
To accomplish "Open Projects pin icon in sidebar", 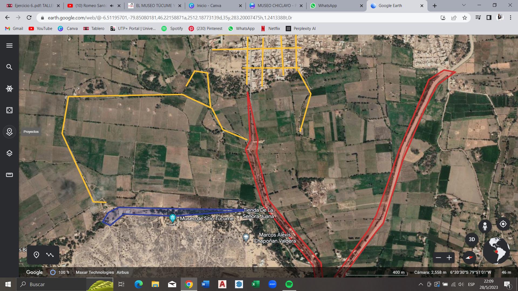I will (9, 132).
